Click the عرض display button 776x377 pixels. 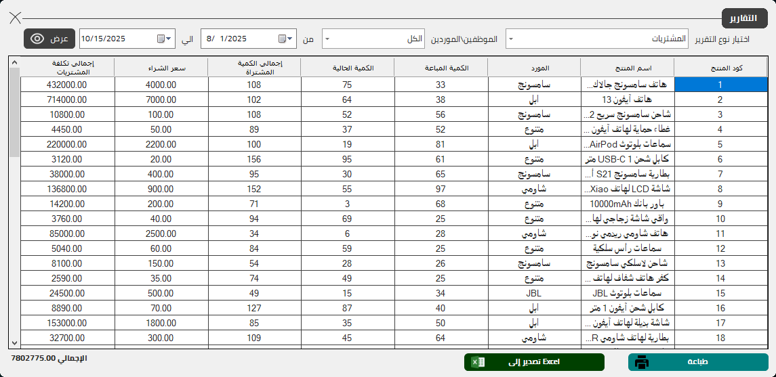coord(49,39)
